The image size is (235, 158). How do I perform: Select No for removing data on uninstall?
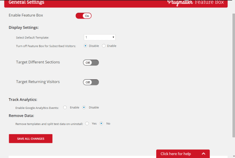[x=101, y=123]
